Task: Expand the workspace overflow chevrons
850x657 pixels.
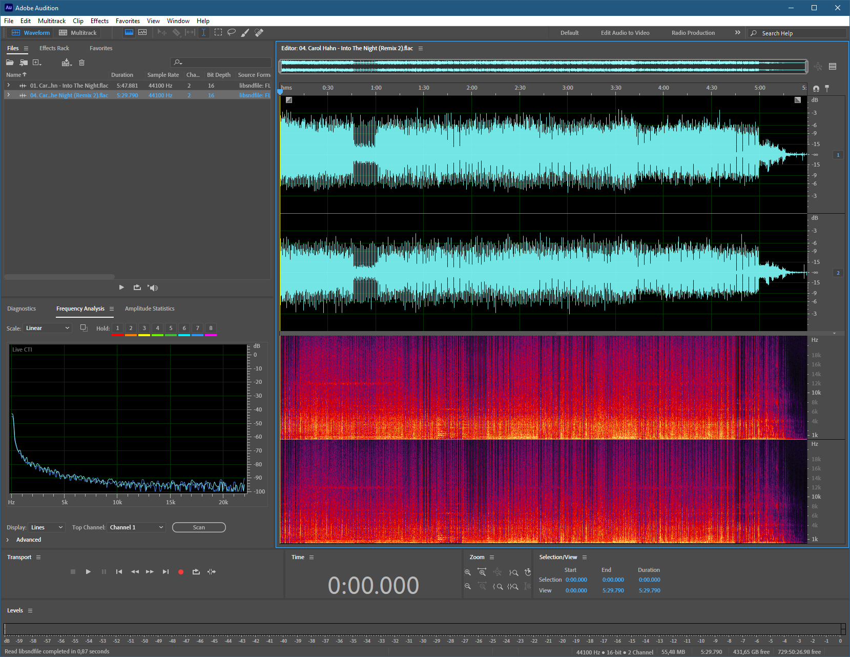Action: pos(738,32)
